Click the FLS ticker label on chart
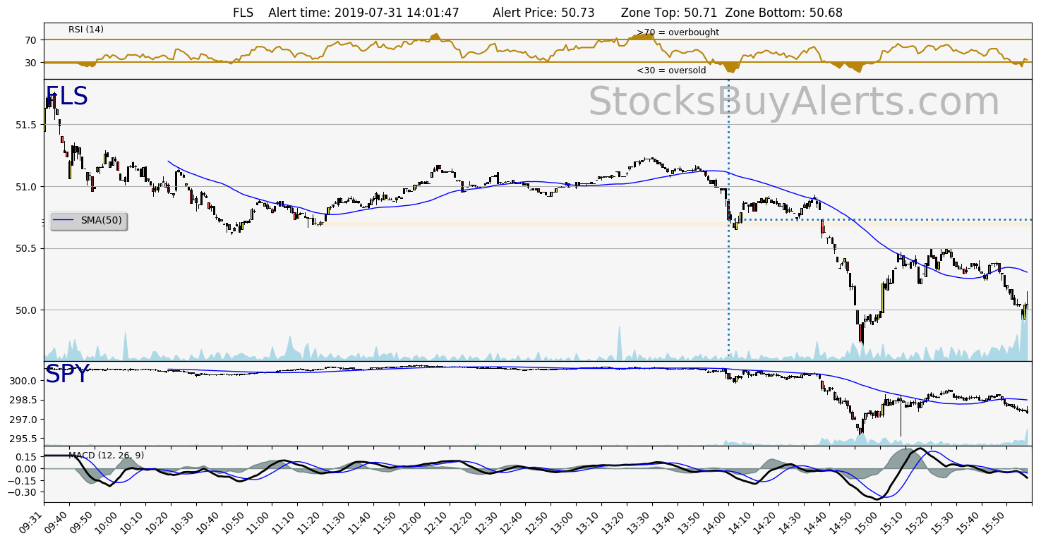The width and height of the screenshot is (1041, 543). point(66,97)
